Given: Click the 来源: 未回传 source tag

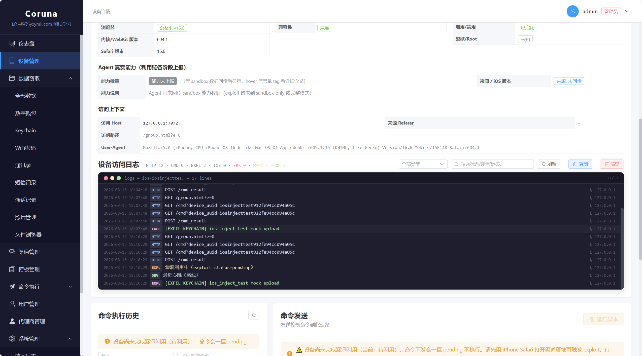Looking at the screenshot, I should 569,81.
